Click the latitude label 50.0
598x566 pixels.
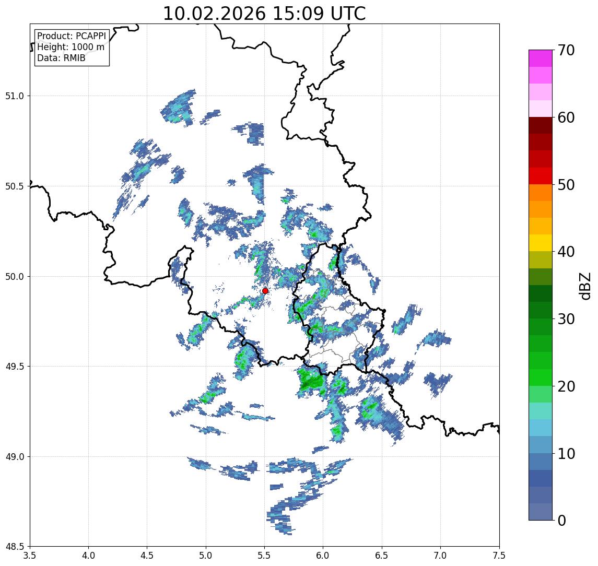[x=15, y=277]
